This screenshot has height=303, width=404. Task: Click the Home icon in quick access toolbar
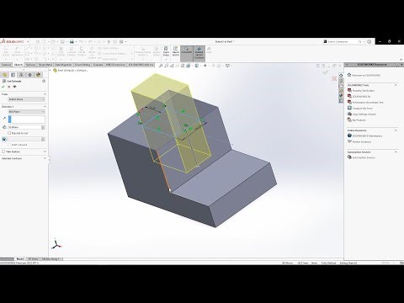(38, 41)
